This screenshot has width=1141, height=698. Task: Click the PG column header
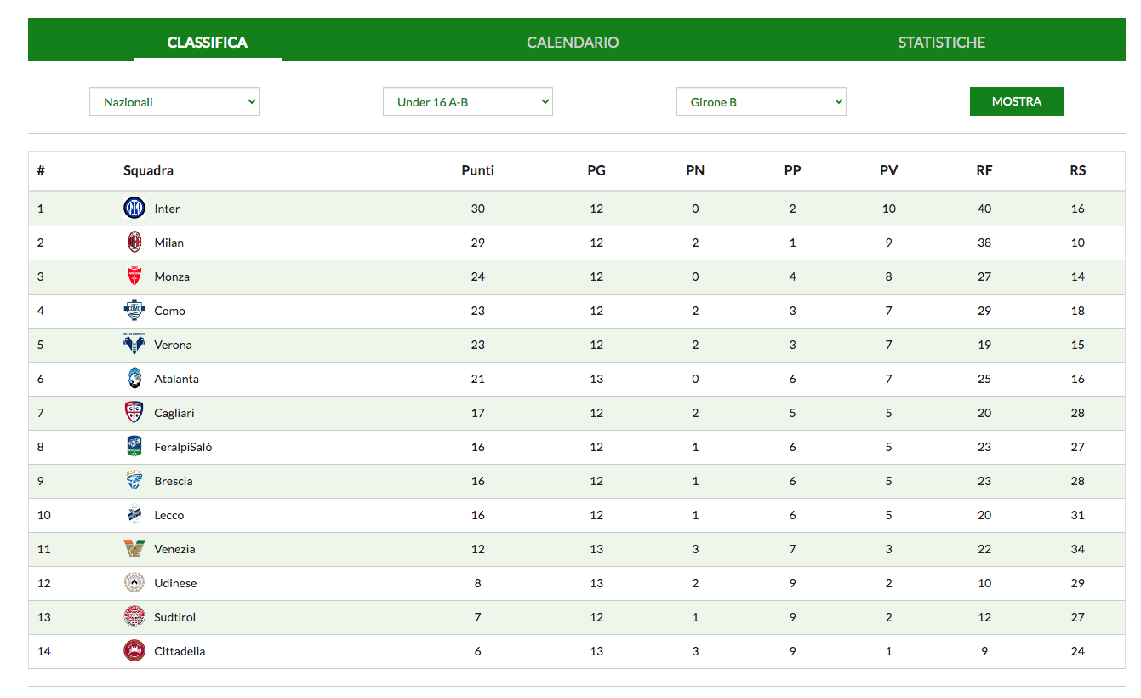coord(596,170)
